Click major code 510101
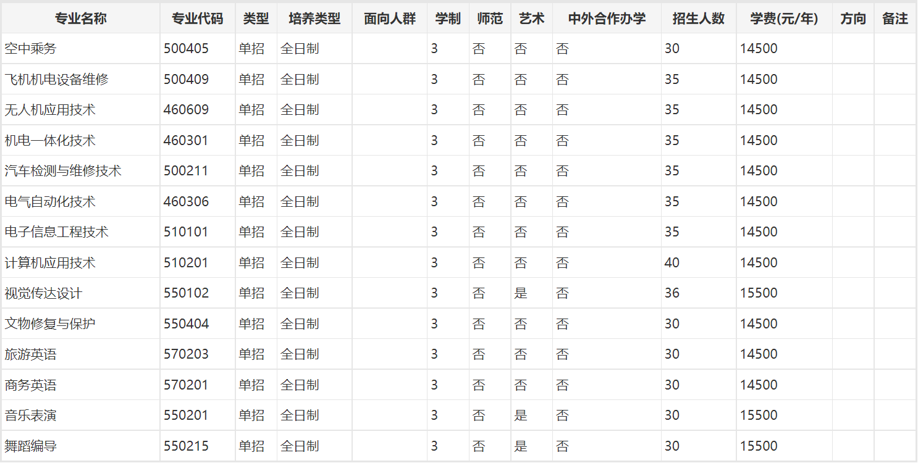The image size is (918, 463). coord(186,232)
